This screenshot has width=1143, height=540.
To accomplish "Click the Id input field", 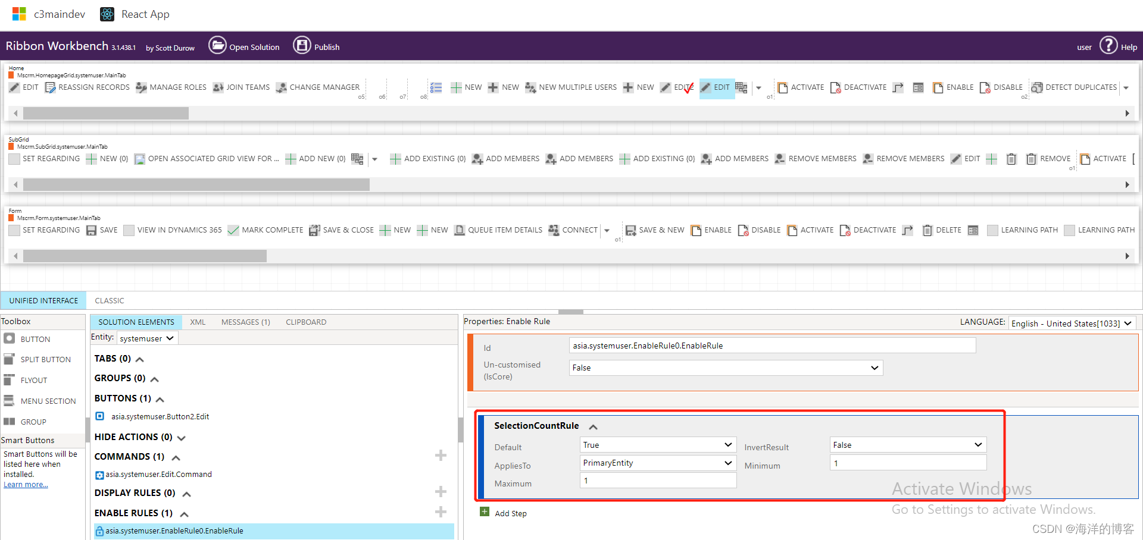I will point(773,346).
